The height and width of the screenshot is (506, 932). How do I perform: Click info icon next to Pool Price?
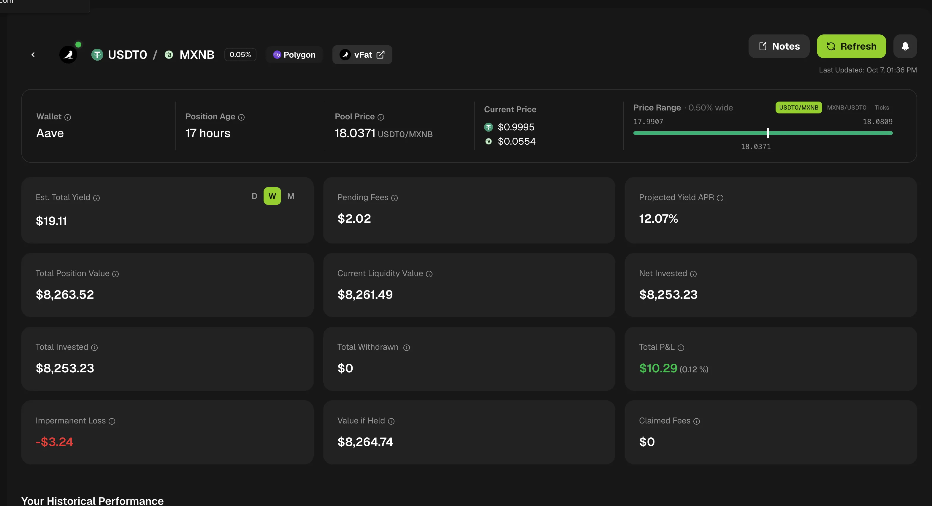381,117
